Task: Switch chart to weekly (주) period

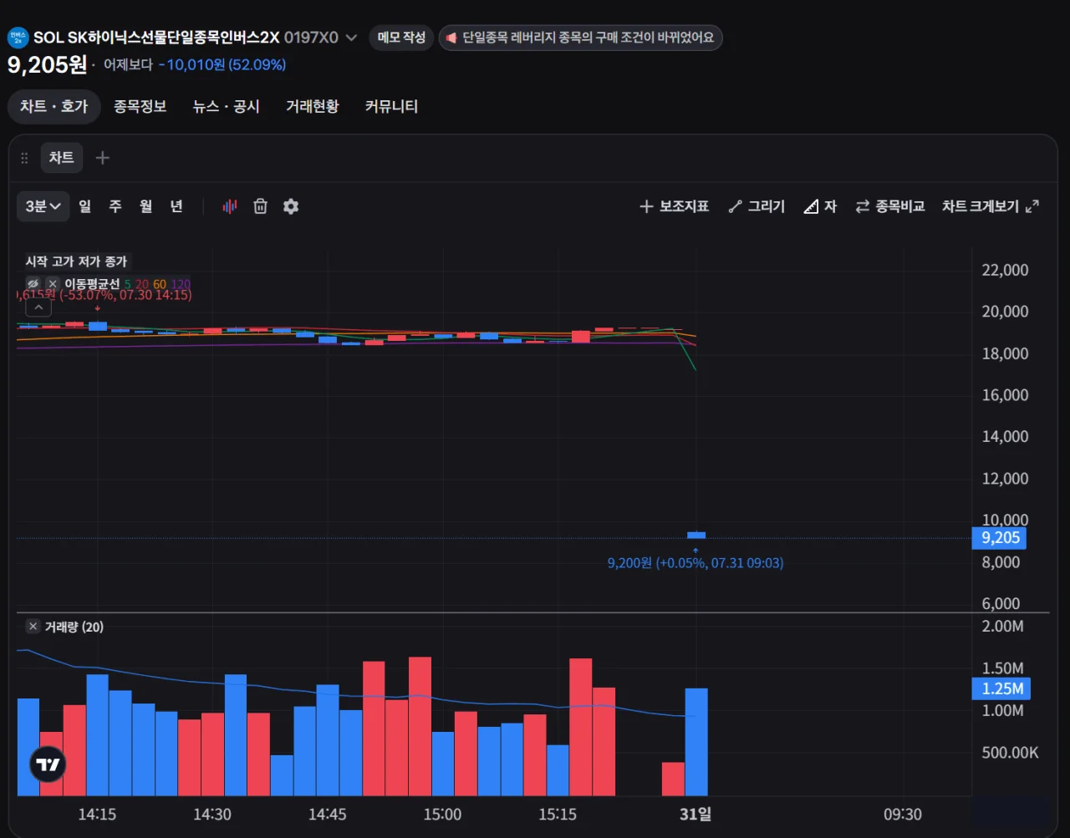Action: [115, 206]
